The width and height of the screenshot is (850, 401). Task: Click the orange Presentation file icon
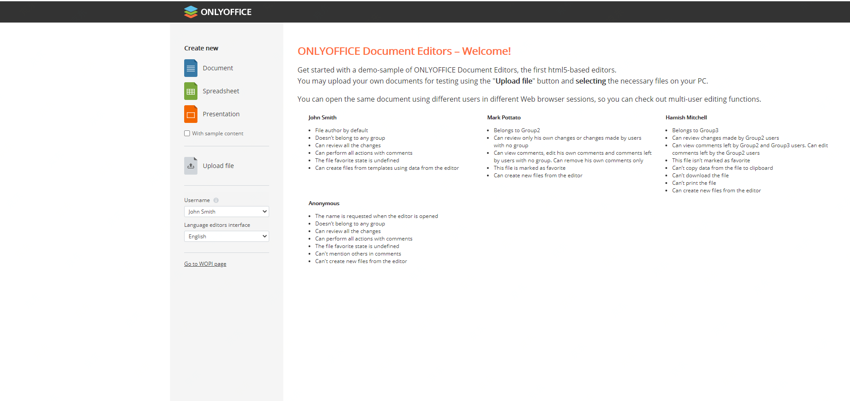pyautogui.click(x=191, y=114)
